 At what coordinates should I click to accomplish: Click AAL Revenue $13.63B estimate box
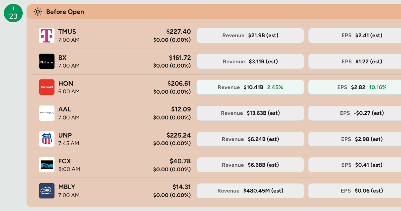(x=250, y=113)
